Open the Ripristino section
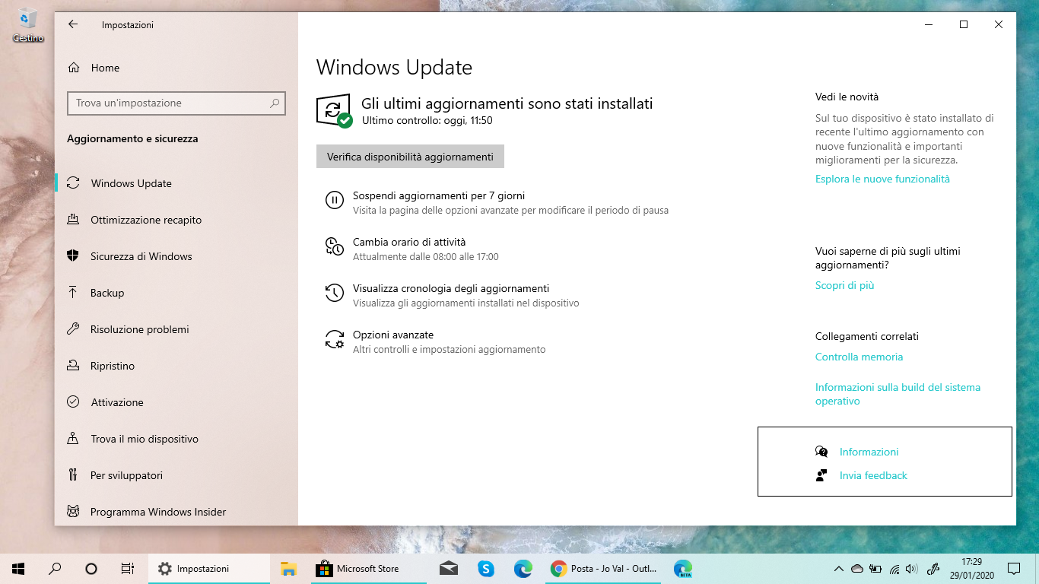This screenshot has width=1039, height=584. pyautogui.click(x=113, y=366)
